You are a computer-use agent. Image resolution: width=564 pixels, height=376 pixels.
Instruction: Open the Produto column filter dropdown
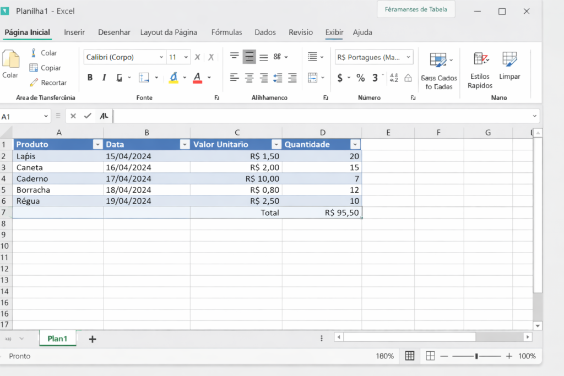[97, 144]
